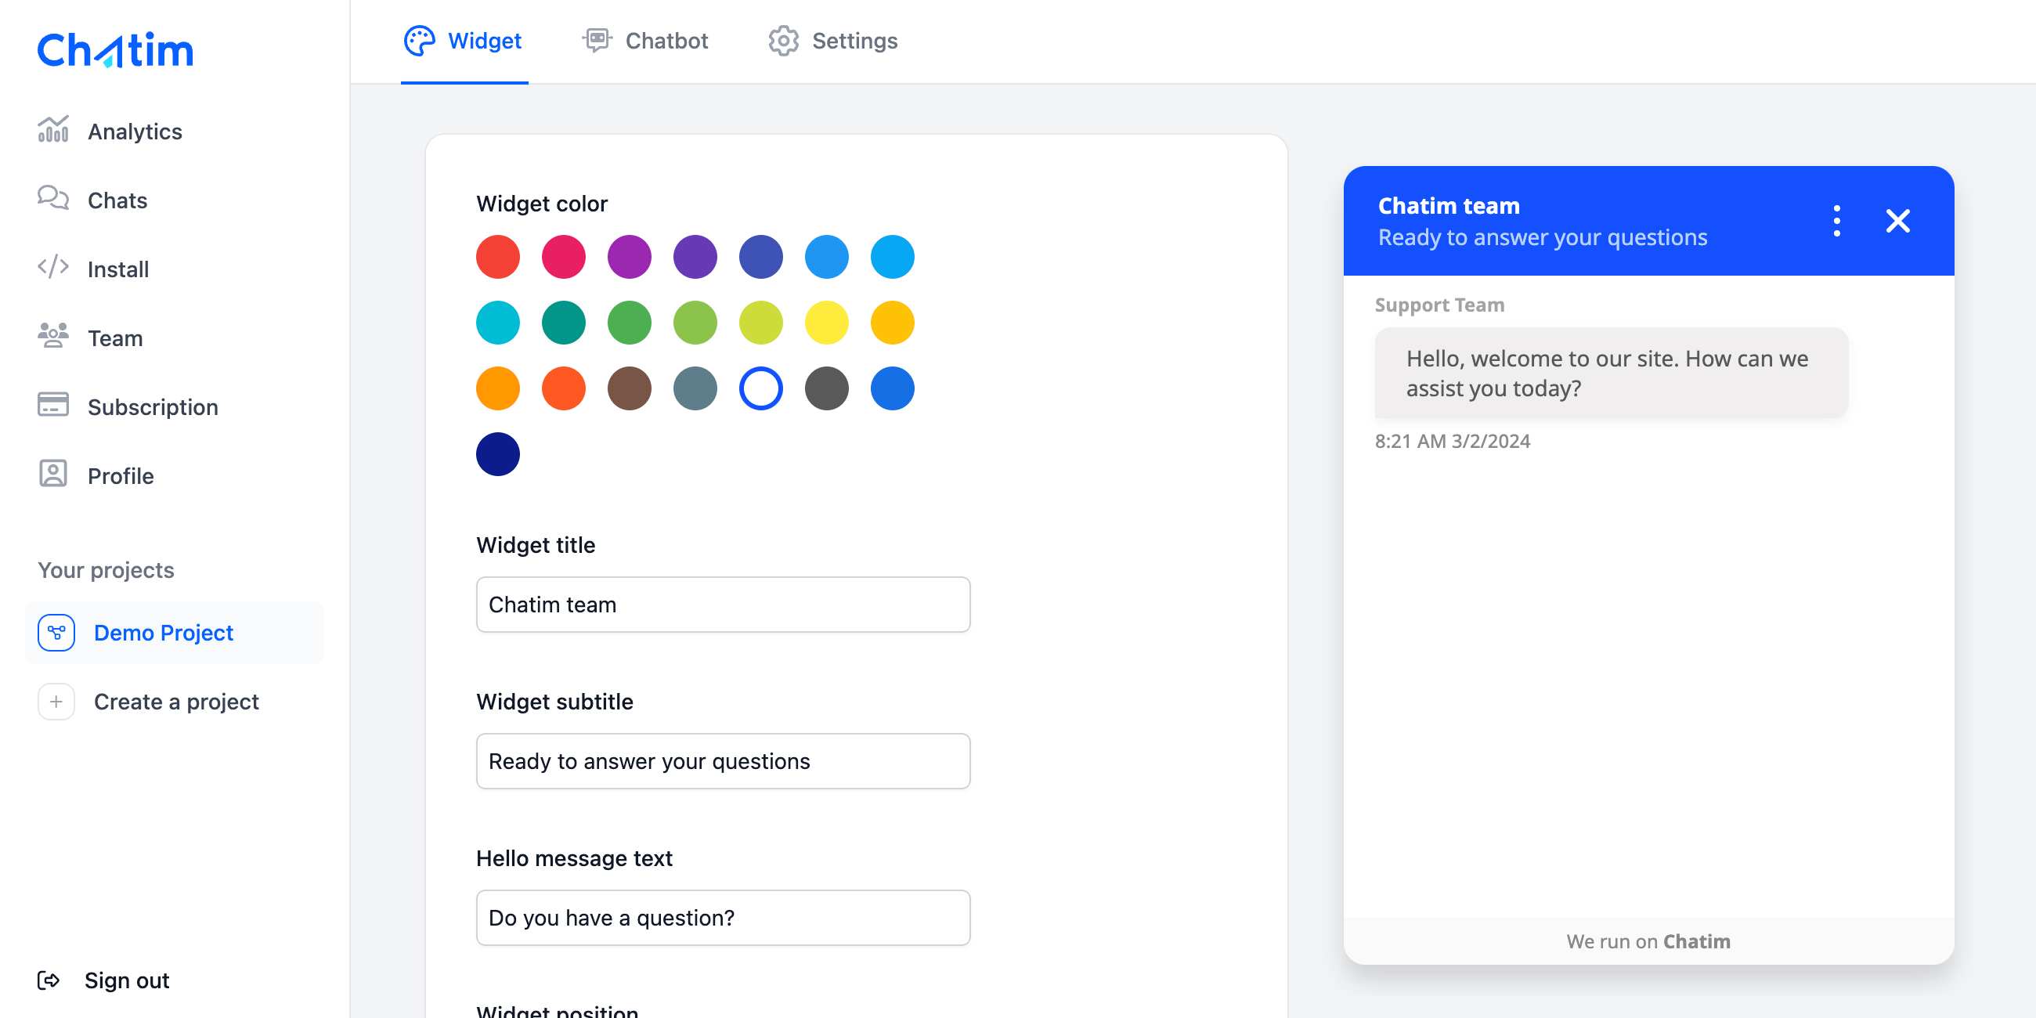Pick the indigo widget color
The width and height of the screenshot is (2036, 1018).
(x=761, y=257)
